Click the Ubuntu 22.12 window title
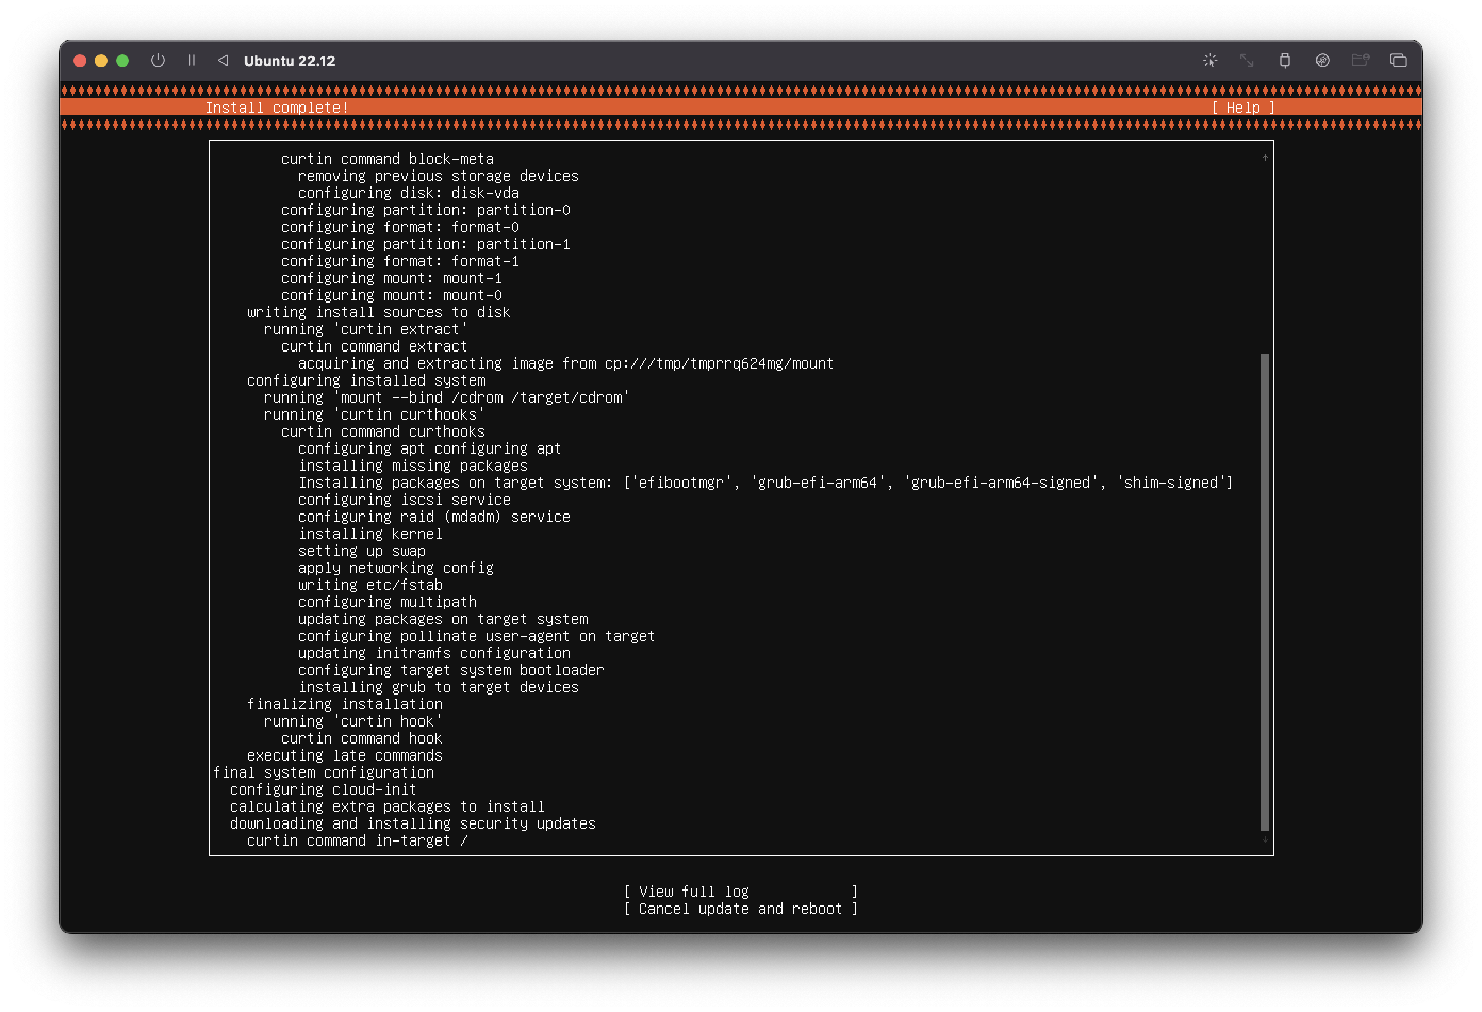This screenshot has width=1482, height=1012. [289, 61]
